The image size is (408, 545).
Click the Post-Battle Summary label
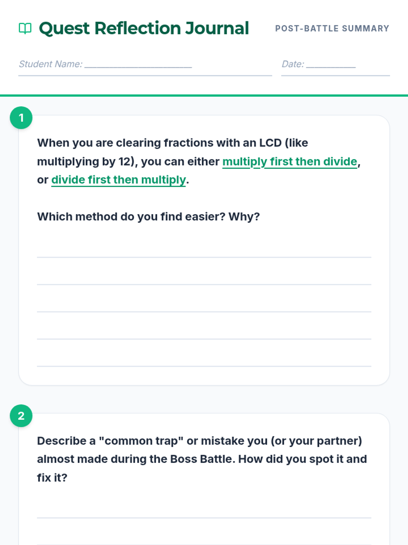click(x=332, y=28)
